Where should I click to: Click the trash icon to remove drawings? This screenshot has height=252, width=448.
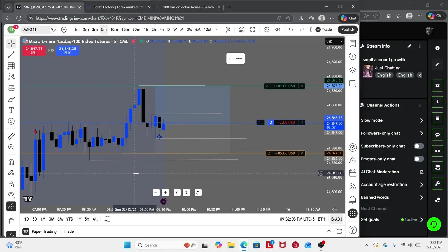click(x=11, y=221)
